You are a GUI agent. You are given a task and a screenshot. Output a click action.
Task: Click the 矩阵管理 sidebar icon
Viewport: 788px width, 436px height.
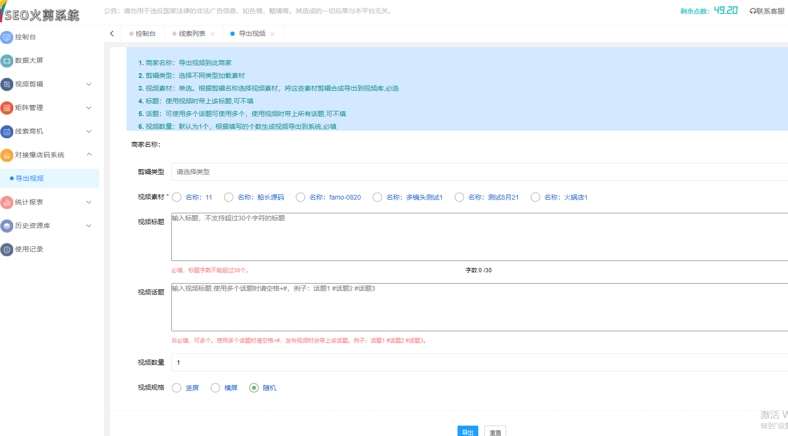[7, 108]
